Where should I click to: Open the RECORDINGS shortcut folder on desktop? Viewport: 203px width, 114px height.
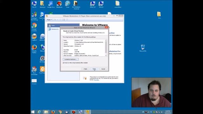click(76, 5)
